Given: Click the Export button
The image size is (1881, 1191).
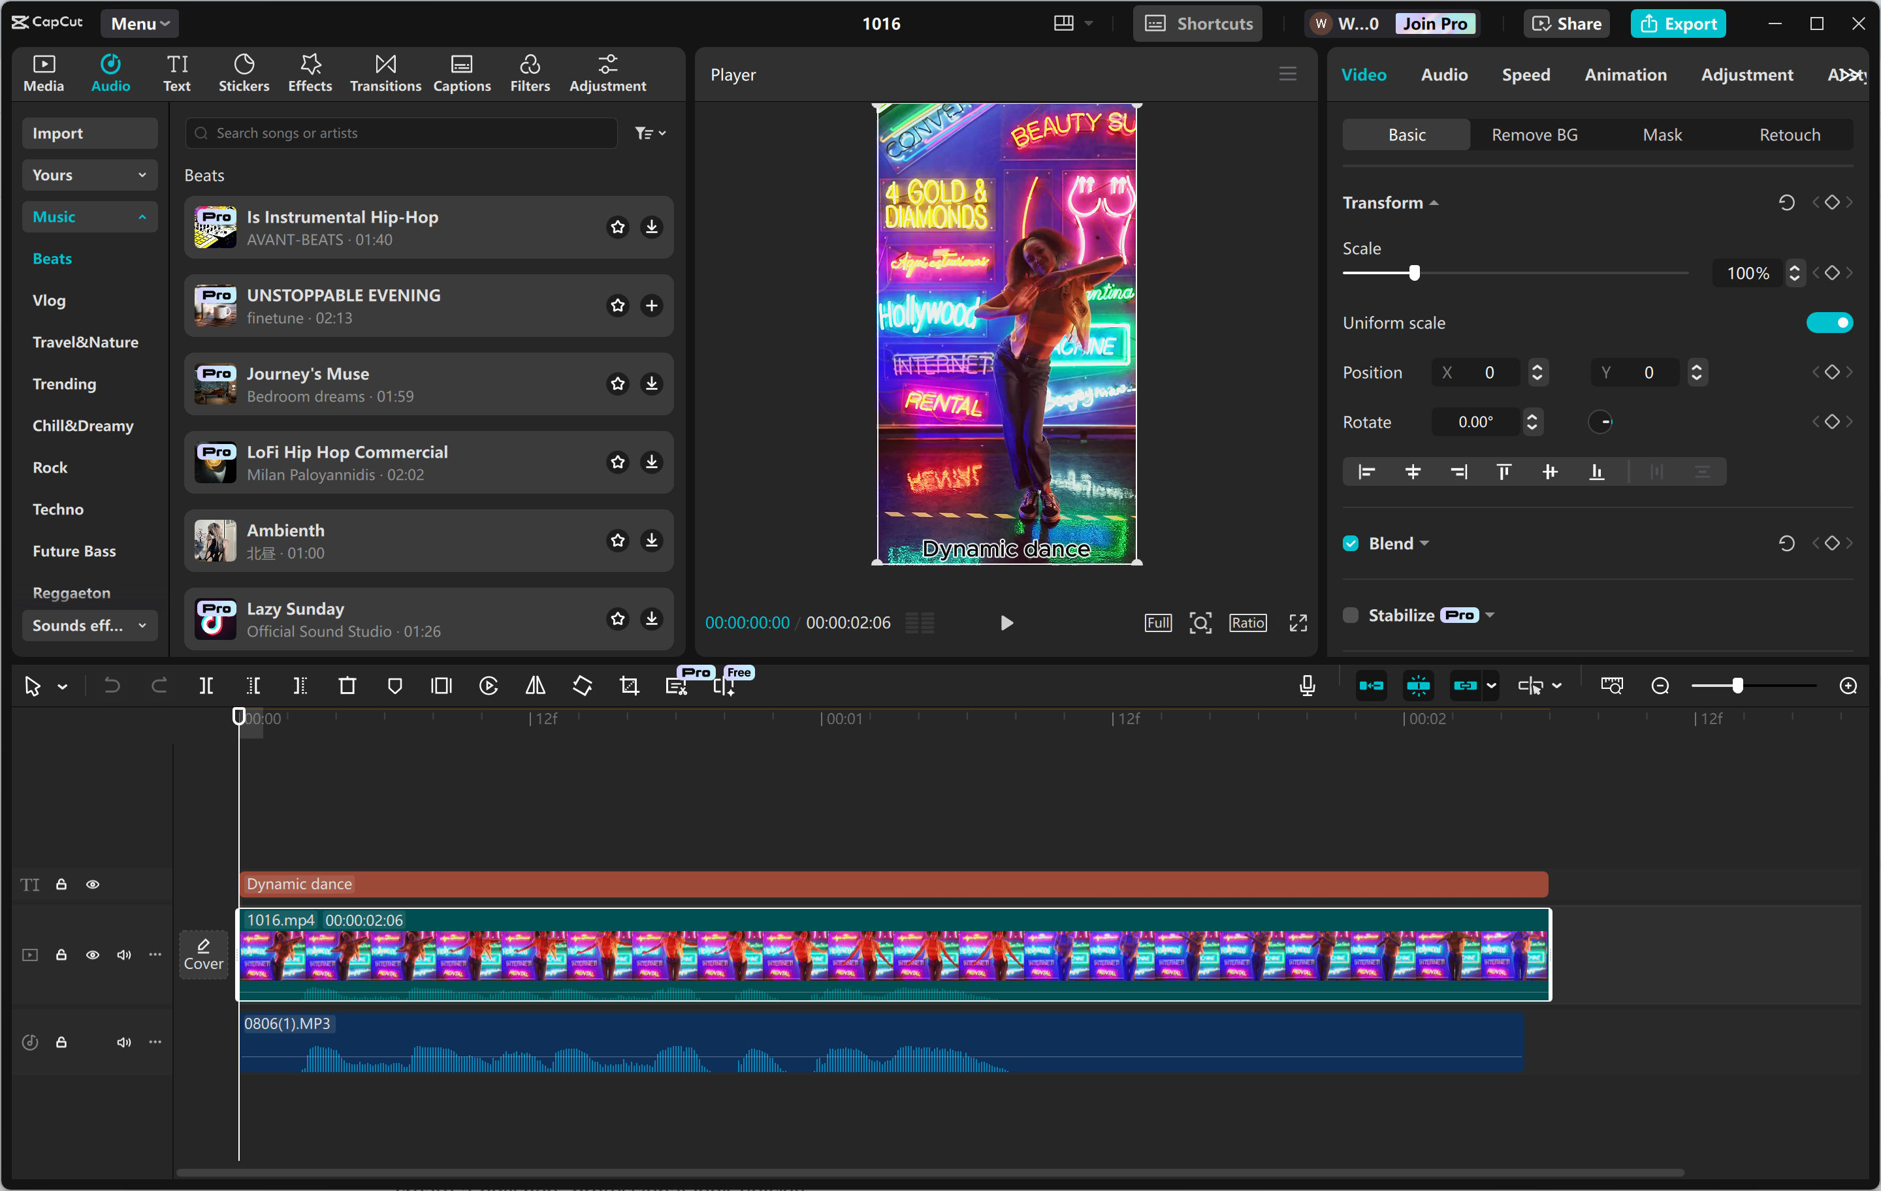Looking at the screenshot, I should click(1678, 23).
